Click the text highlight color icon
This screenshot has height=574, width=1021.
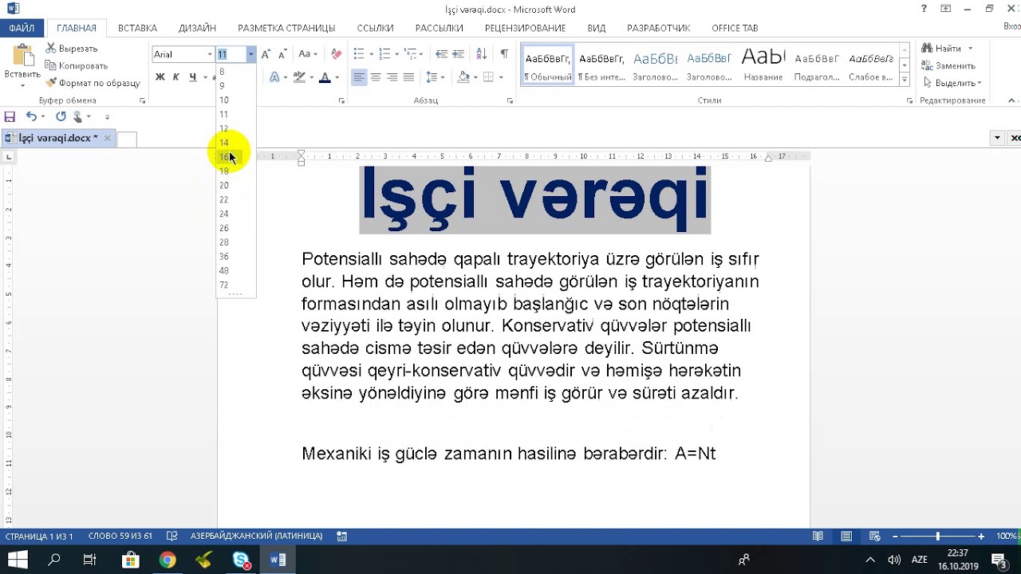(x=301, y=77)
